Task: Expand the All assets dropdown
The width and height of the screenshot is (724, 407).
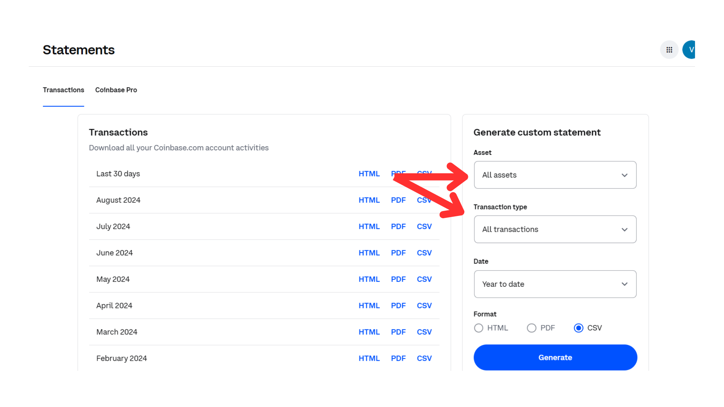Action: [x=555, y=175]
